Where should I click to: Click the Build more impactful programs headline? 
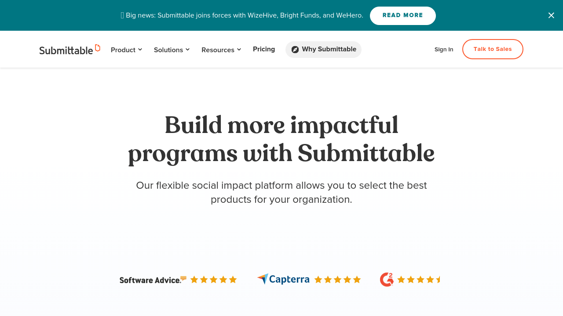click(281, 139)
